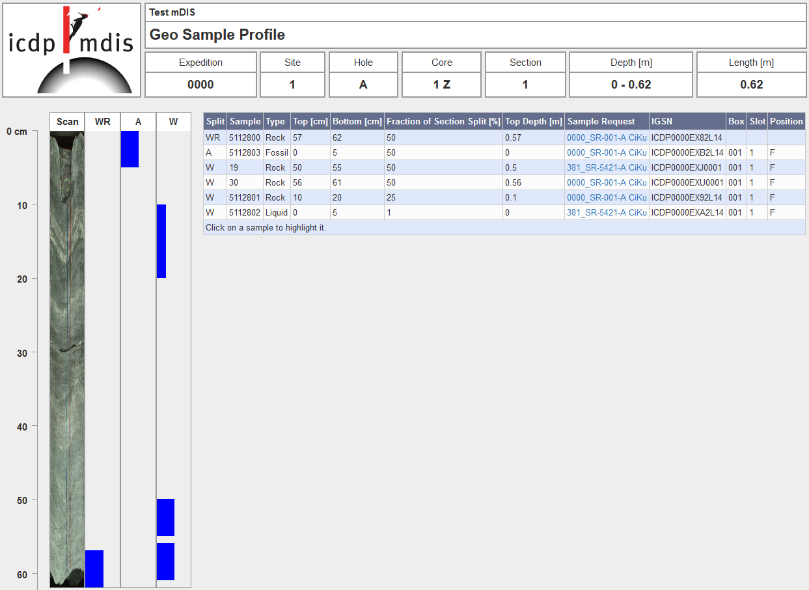Select the Liquid sample 5112802 row
This screenshot has width=809, height=590.
pos(391,212)
